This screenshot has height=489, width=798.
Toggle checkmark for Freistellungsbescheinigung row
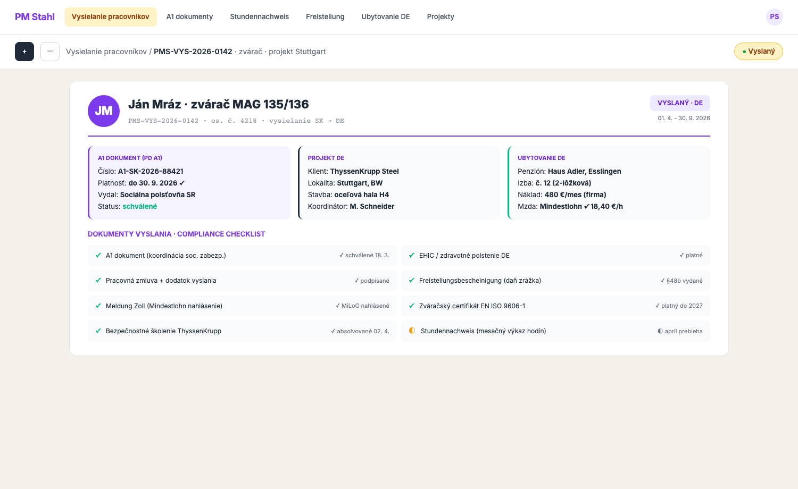pos(412,281)
